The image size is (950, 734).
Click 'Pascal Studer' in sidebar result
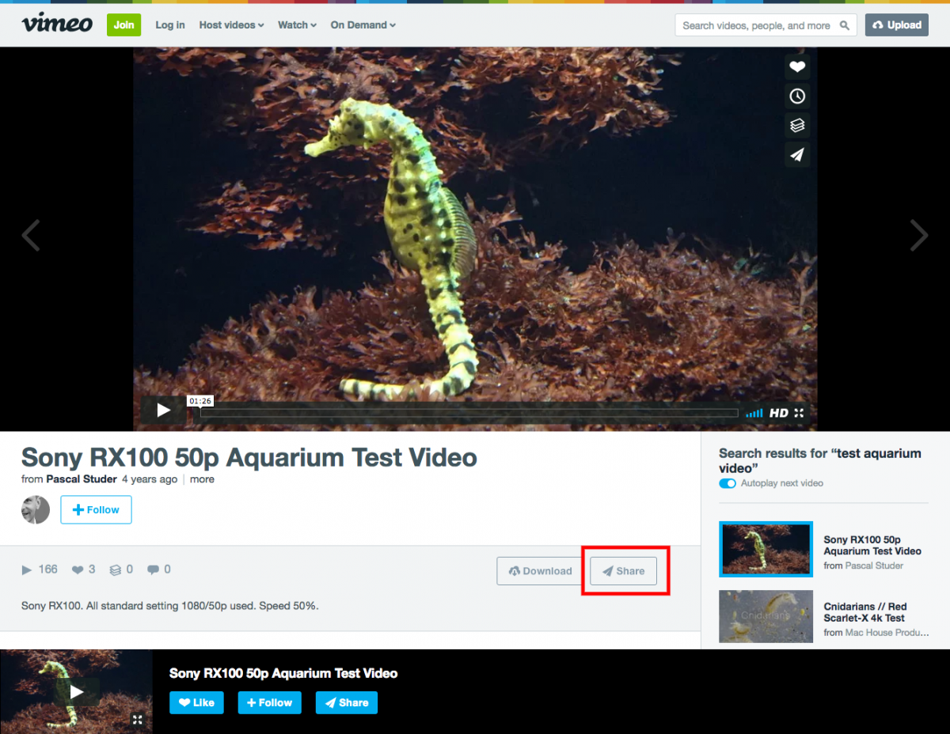(x=874, y=566)
